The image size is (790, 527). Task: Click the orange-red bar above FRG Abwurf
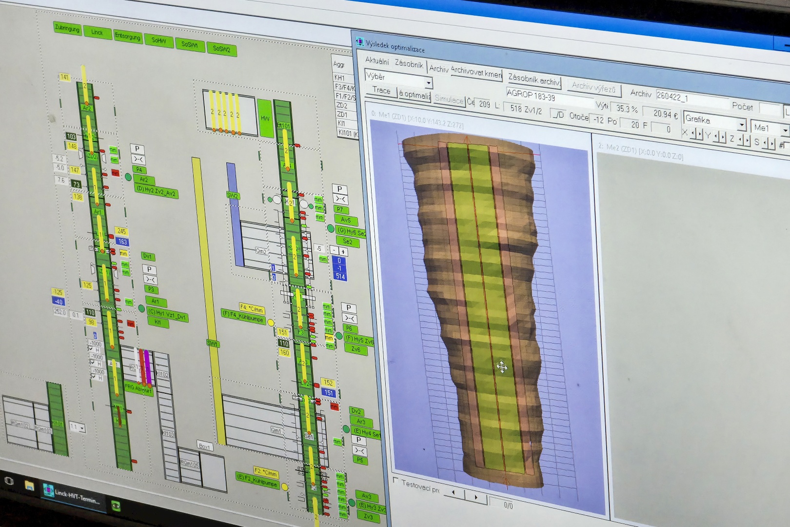tap(142, 366)
